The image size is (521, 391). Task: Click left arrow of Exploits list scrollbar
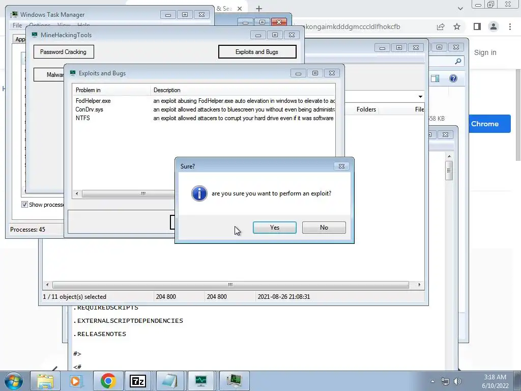pyautogui.click(x=77, y=193)
